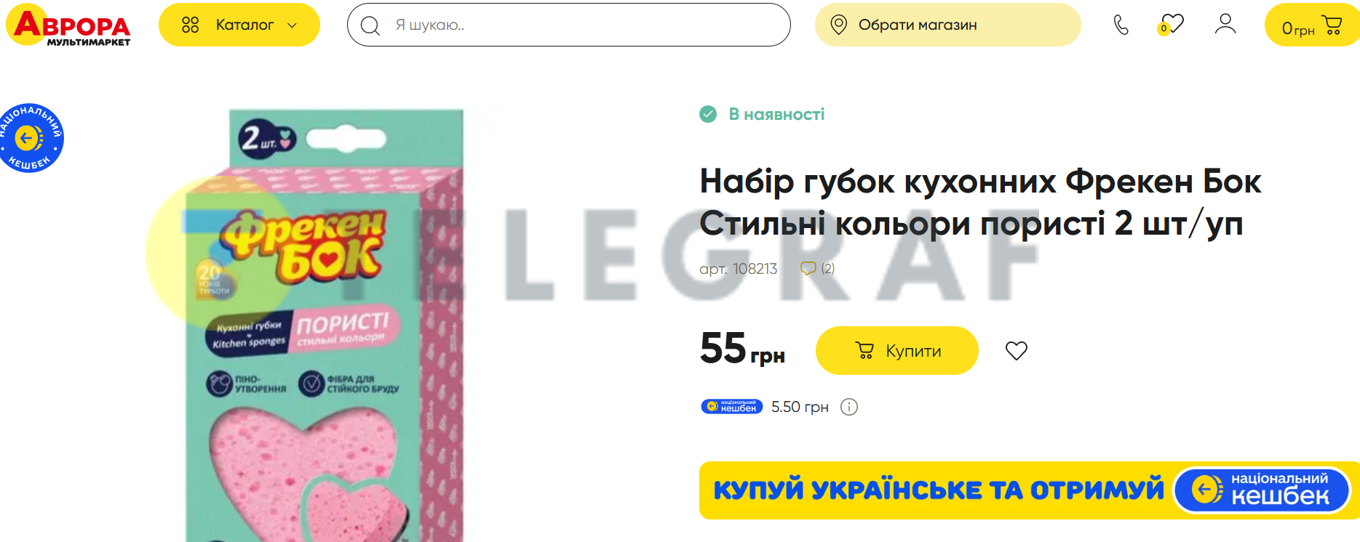Add product to favorites with heart

1016,351
